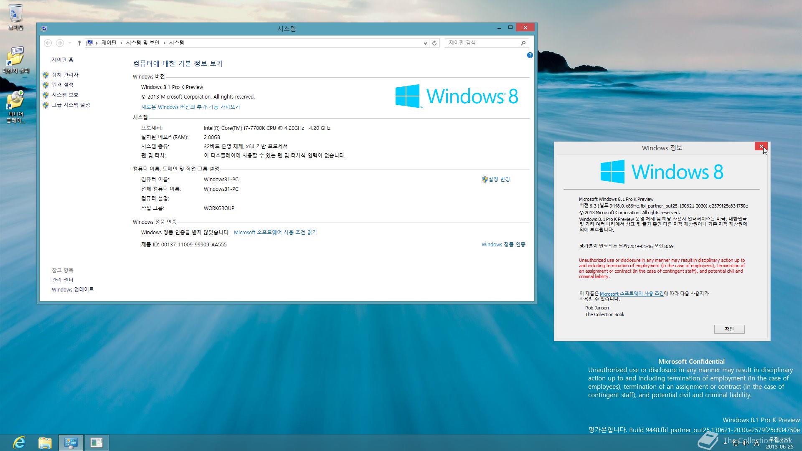The width and height of the screenshot is (802, 451).
Task: Open Windows 업데이트 link in sidebar
Action: [x=73, y=289]
